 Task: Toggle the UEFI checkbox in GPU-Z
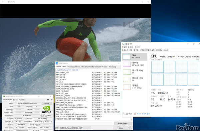point(46,116)
